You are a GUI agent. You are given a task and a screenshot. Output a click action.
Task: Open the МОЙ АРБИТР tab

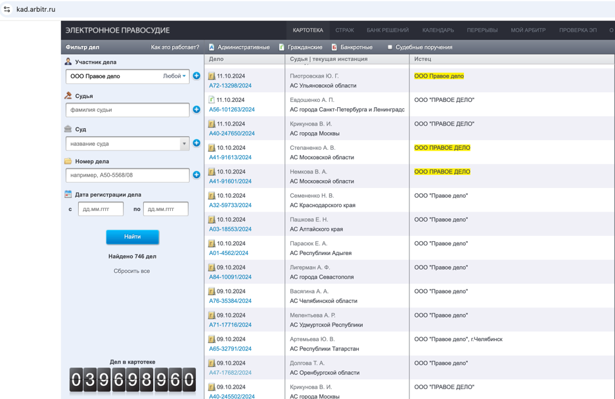(x=528, y=30)
